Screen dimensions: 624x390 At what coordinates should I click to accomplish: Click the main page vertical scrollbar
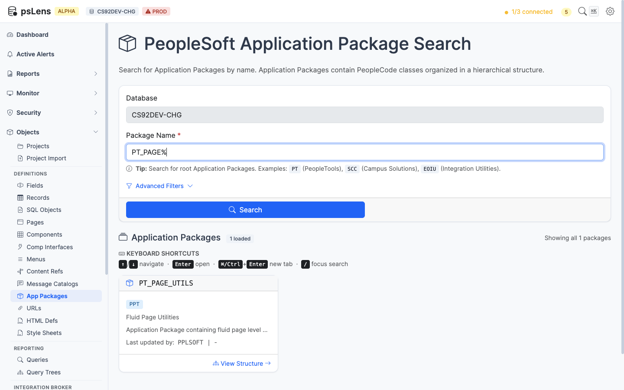click(x=622, y=177)
